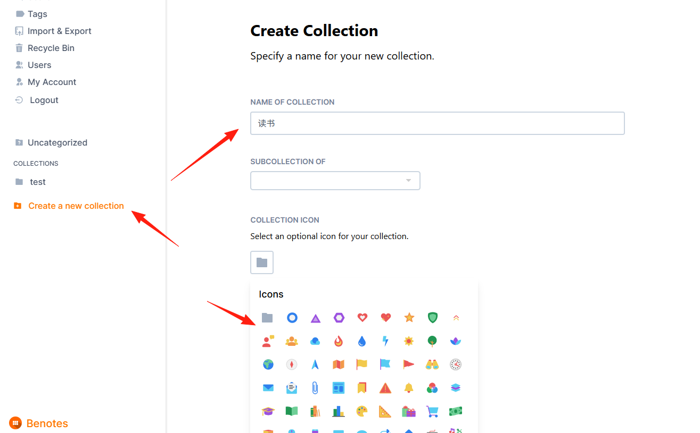The image size is (700, 433).
Task: Choose the folded map icon
Action: coord(339,364)
